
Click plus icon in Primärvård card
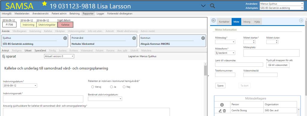pyautogui.click(x=134, y=38)
